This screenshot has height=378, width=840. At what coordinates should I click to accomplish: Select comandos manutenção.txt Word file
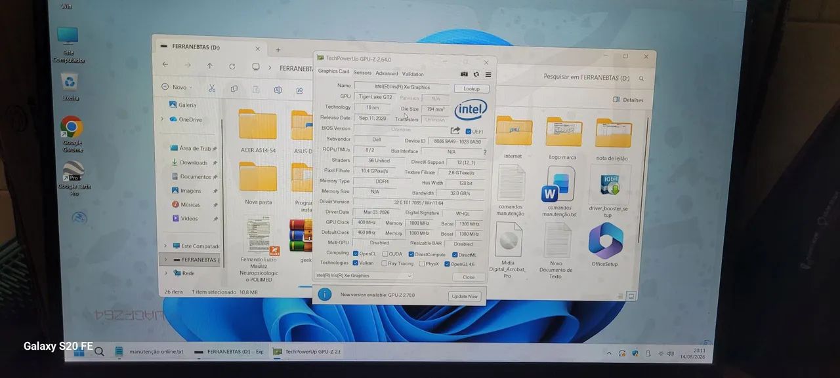click(x=559, y=191)
